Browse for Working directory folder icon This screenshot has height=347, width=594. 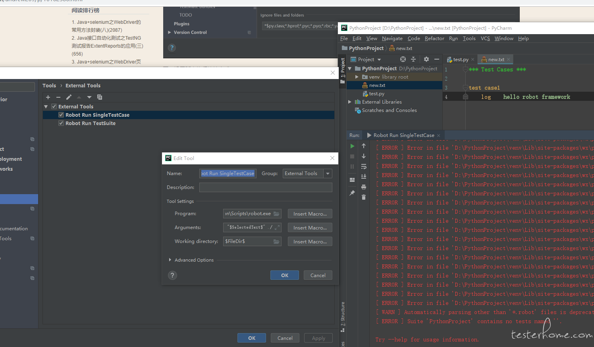point(276,241)
